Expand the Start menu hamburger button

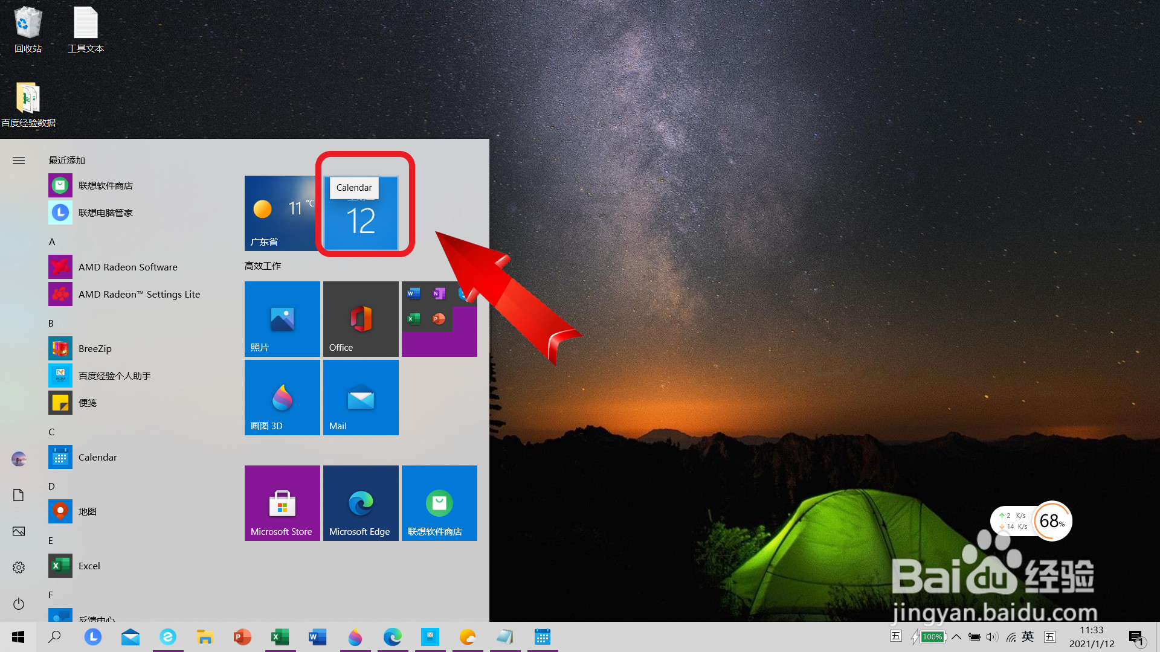coord(19,160)
